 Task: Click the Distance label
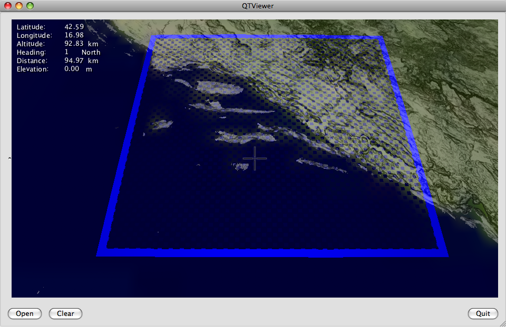click(x=32, y=60)
